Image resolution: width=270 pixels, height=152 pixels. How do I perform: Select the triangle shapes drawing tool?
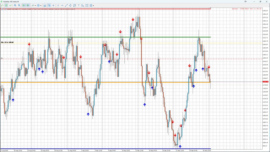[x=83, y=6]
